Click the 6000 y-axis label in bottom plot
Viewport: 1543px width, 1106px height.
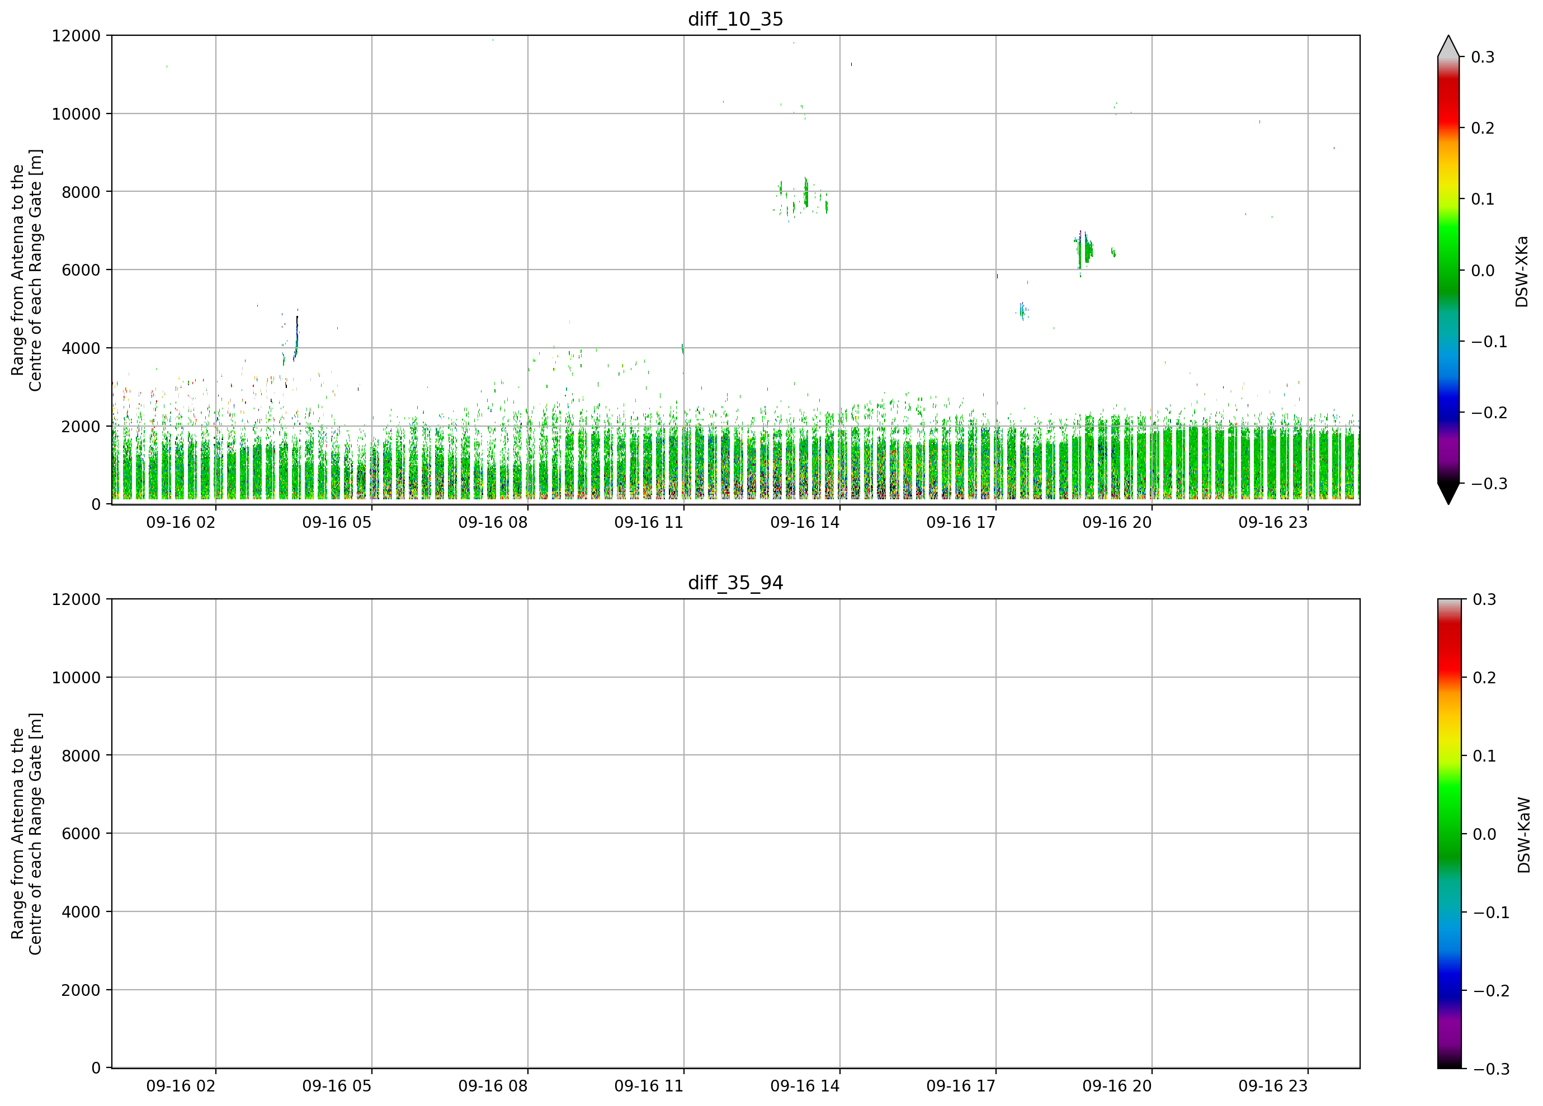(x=81, y=833)
